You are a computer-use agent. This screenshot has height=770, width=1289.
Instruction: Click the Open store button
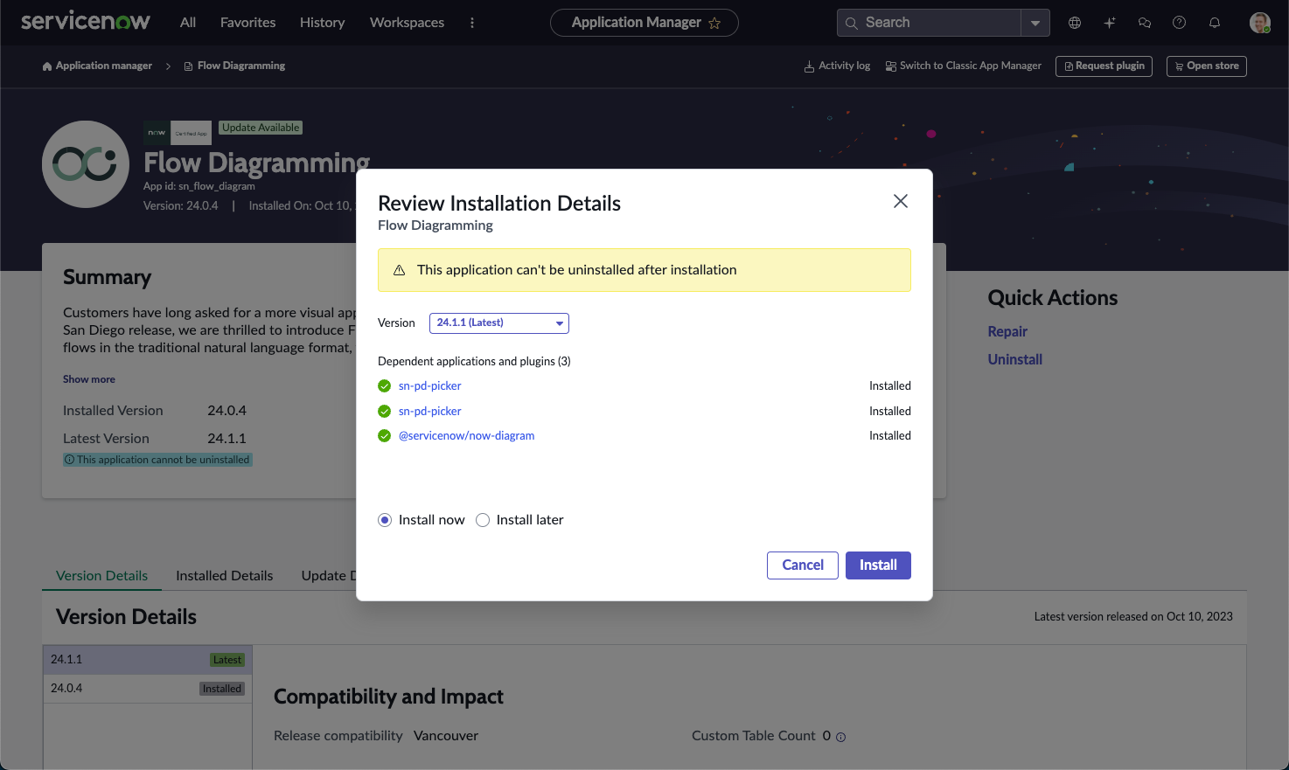click(x=1207, y=66)
